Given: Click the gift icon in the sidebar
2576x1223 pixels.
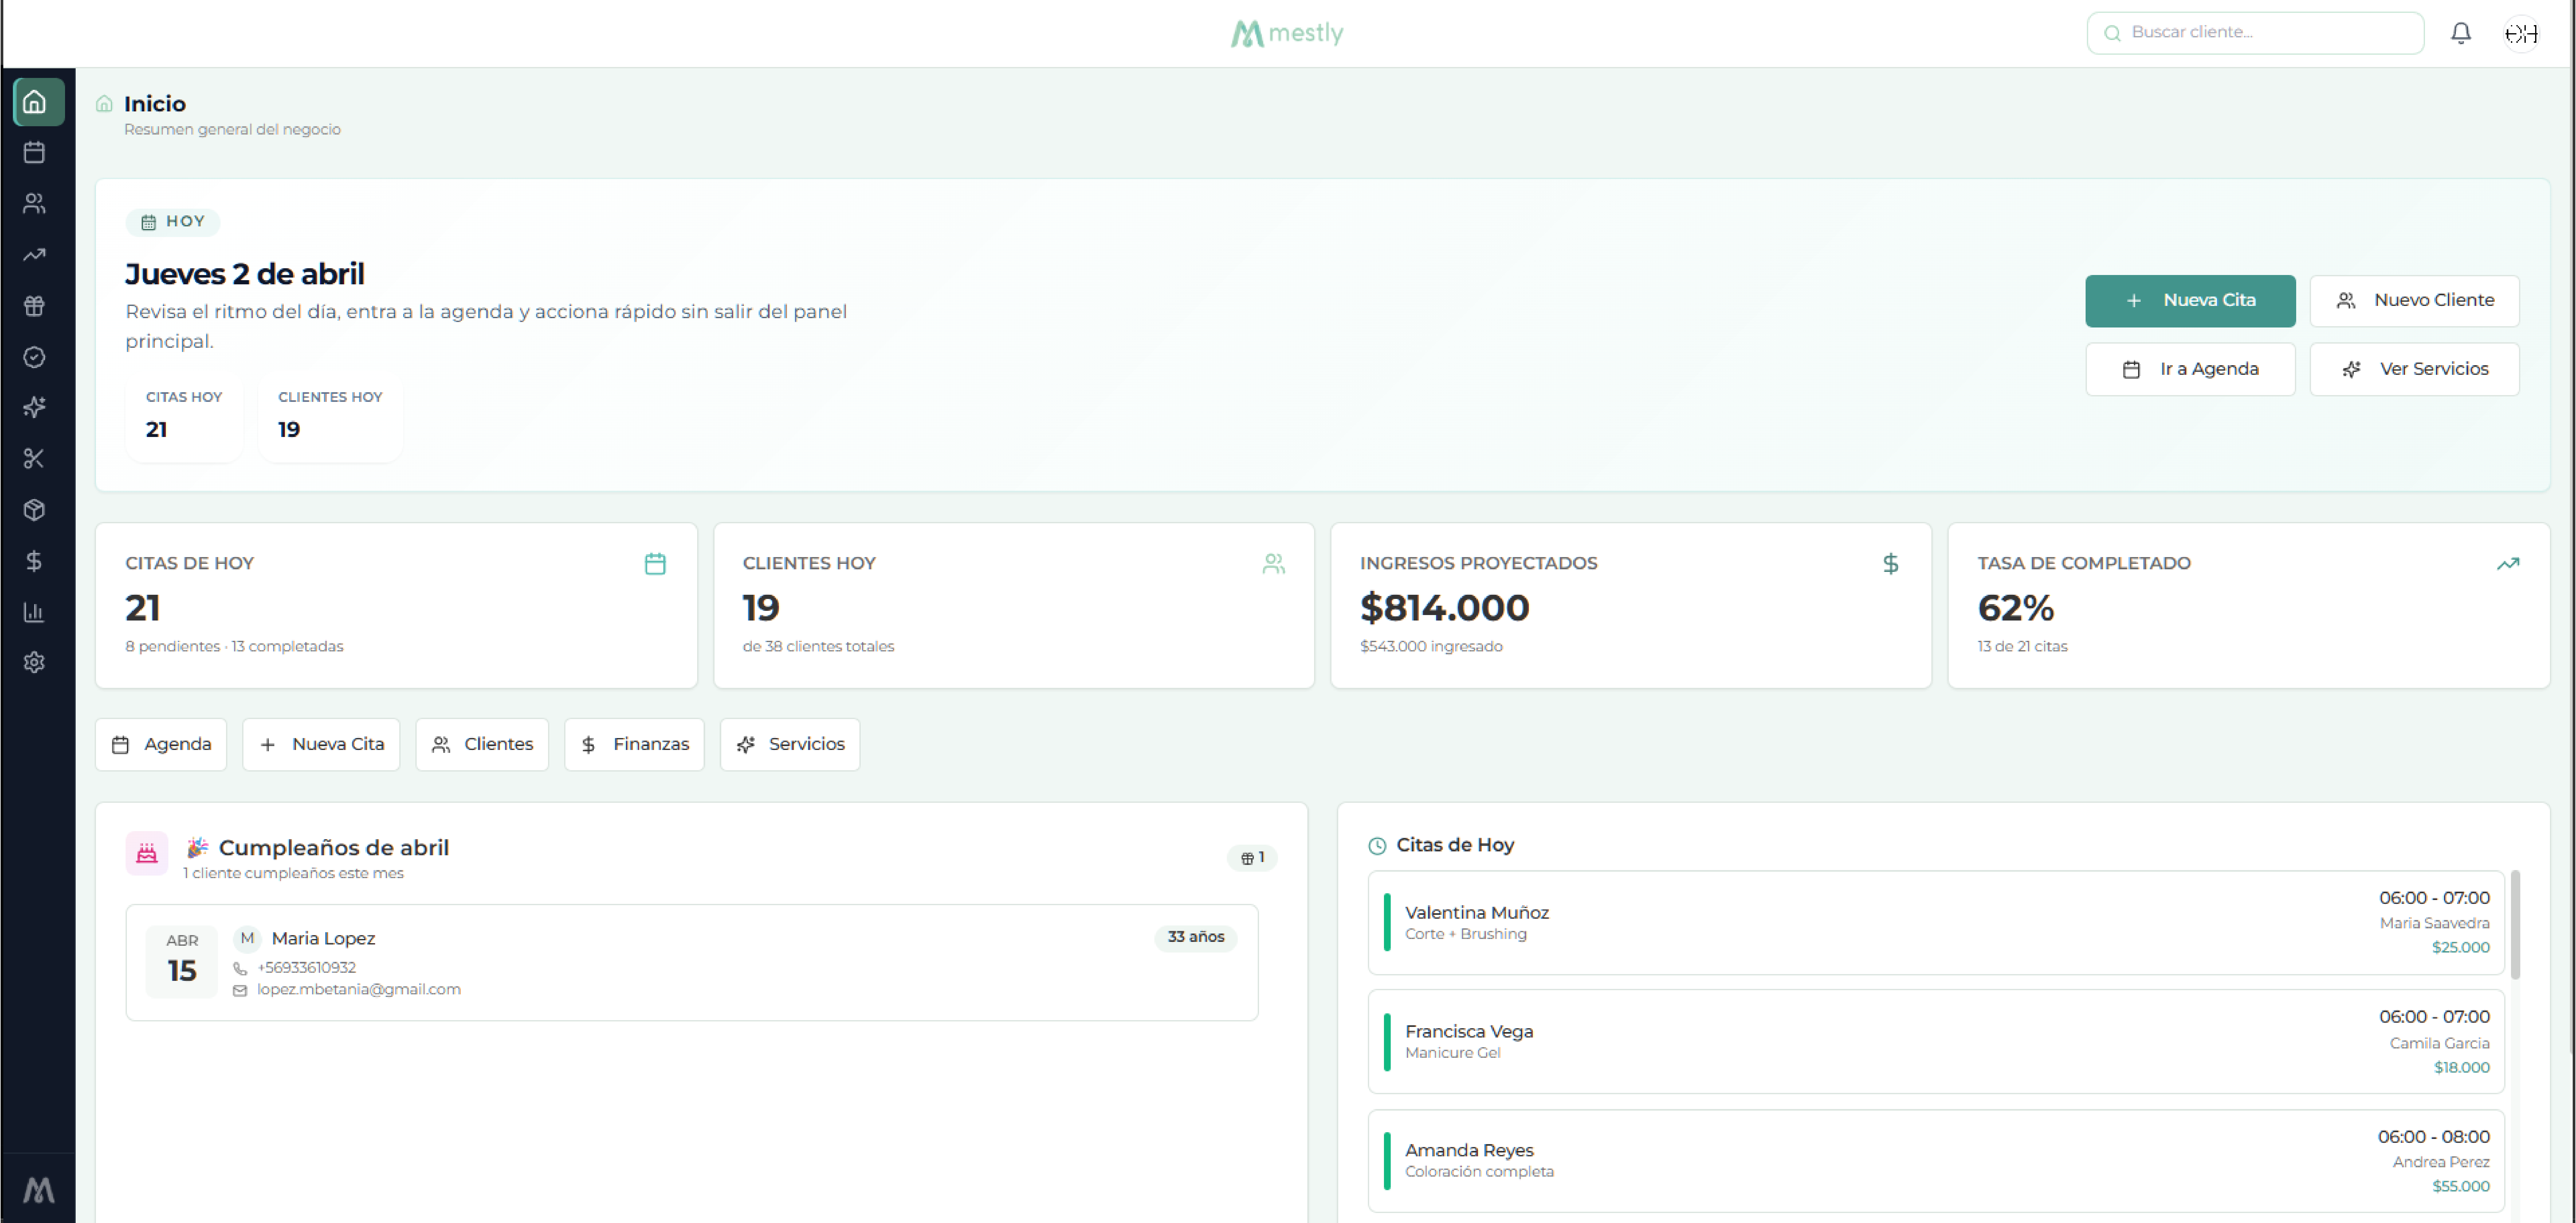Looking at the screenshot, I should (34, 306).
